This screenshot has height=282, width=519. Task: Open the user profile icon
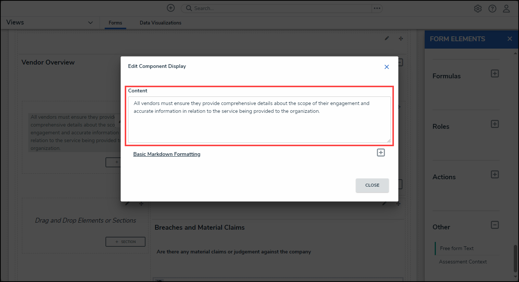click(x=506, y=9)
